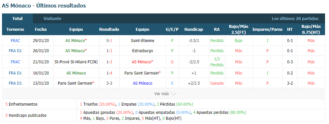Select the 1-4 result versus Paris Saint Germain
Screen dimensions: 329x124
tap(109, 73)
